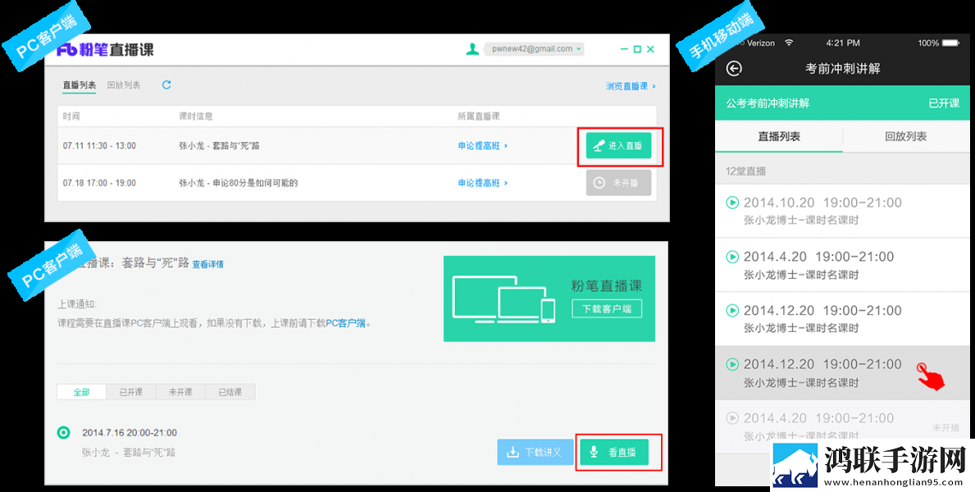Switch to the mobile 直播列表 tab
Image resolution: width=975 pixels, height=492 pixels.
[779, 137]
